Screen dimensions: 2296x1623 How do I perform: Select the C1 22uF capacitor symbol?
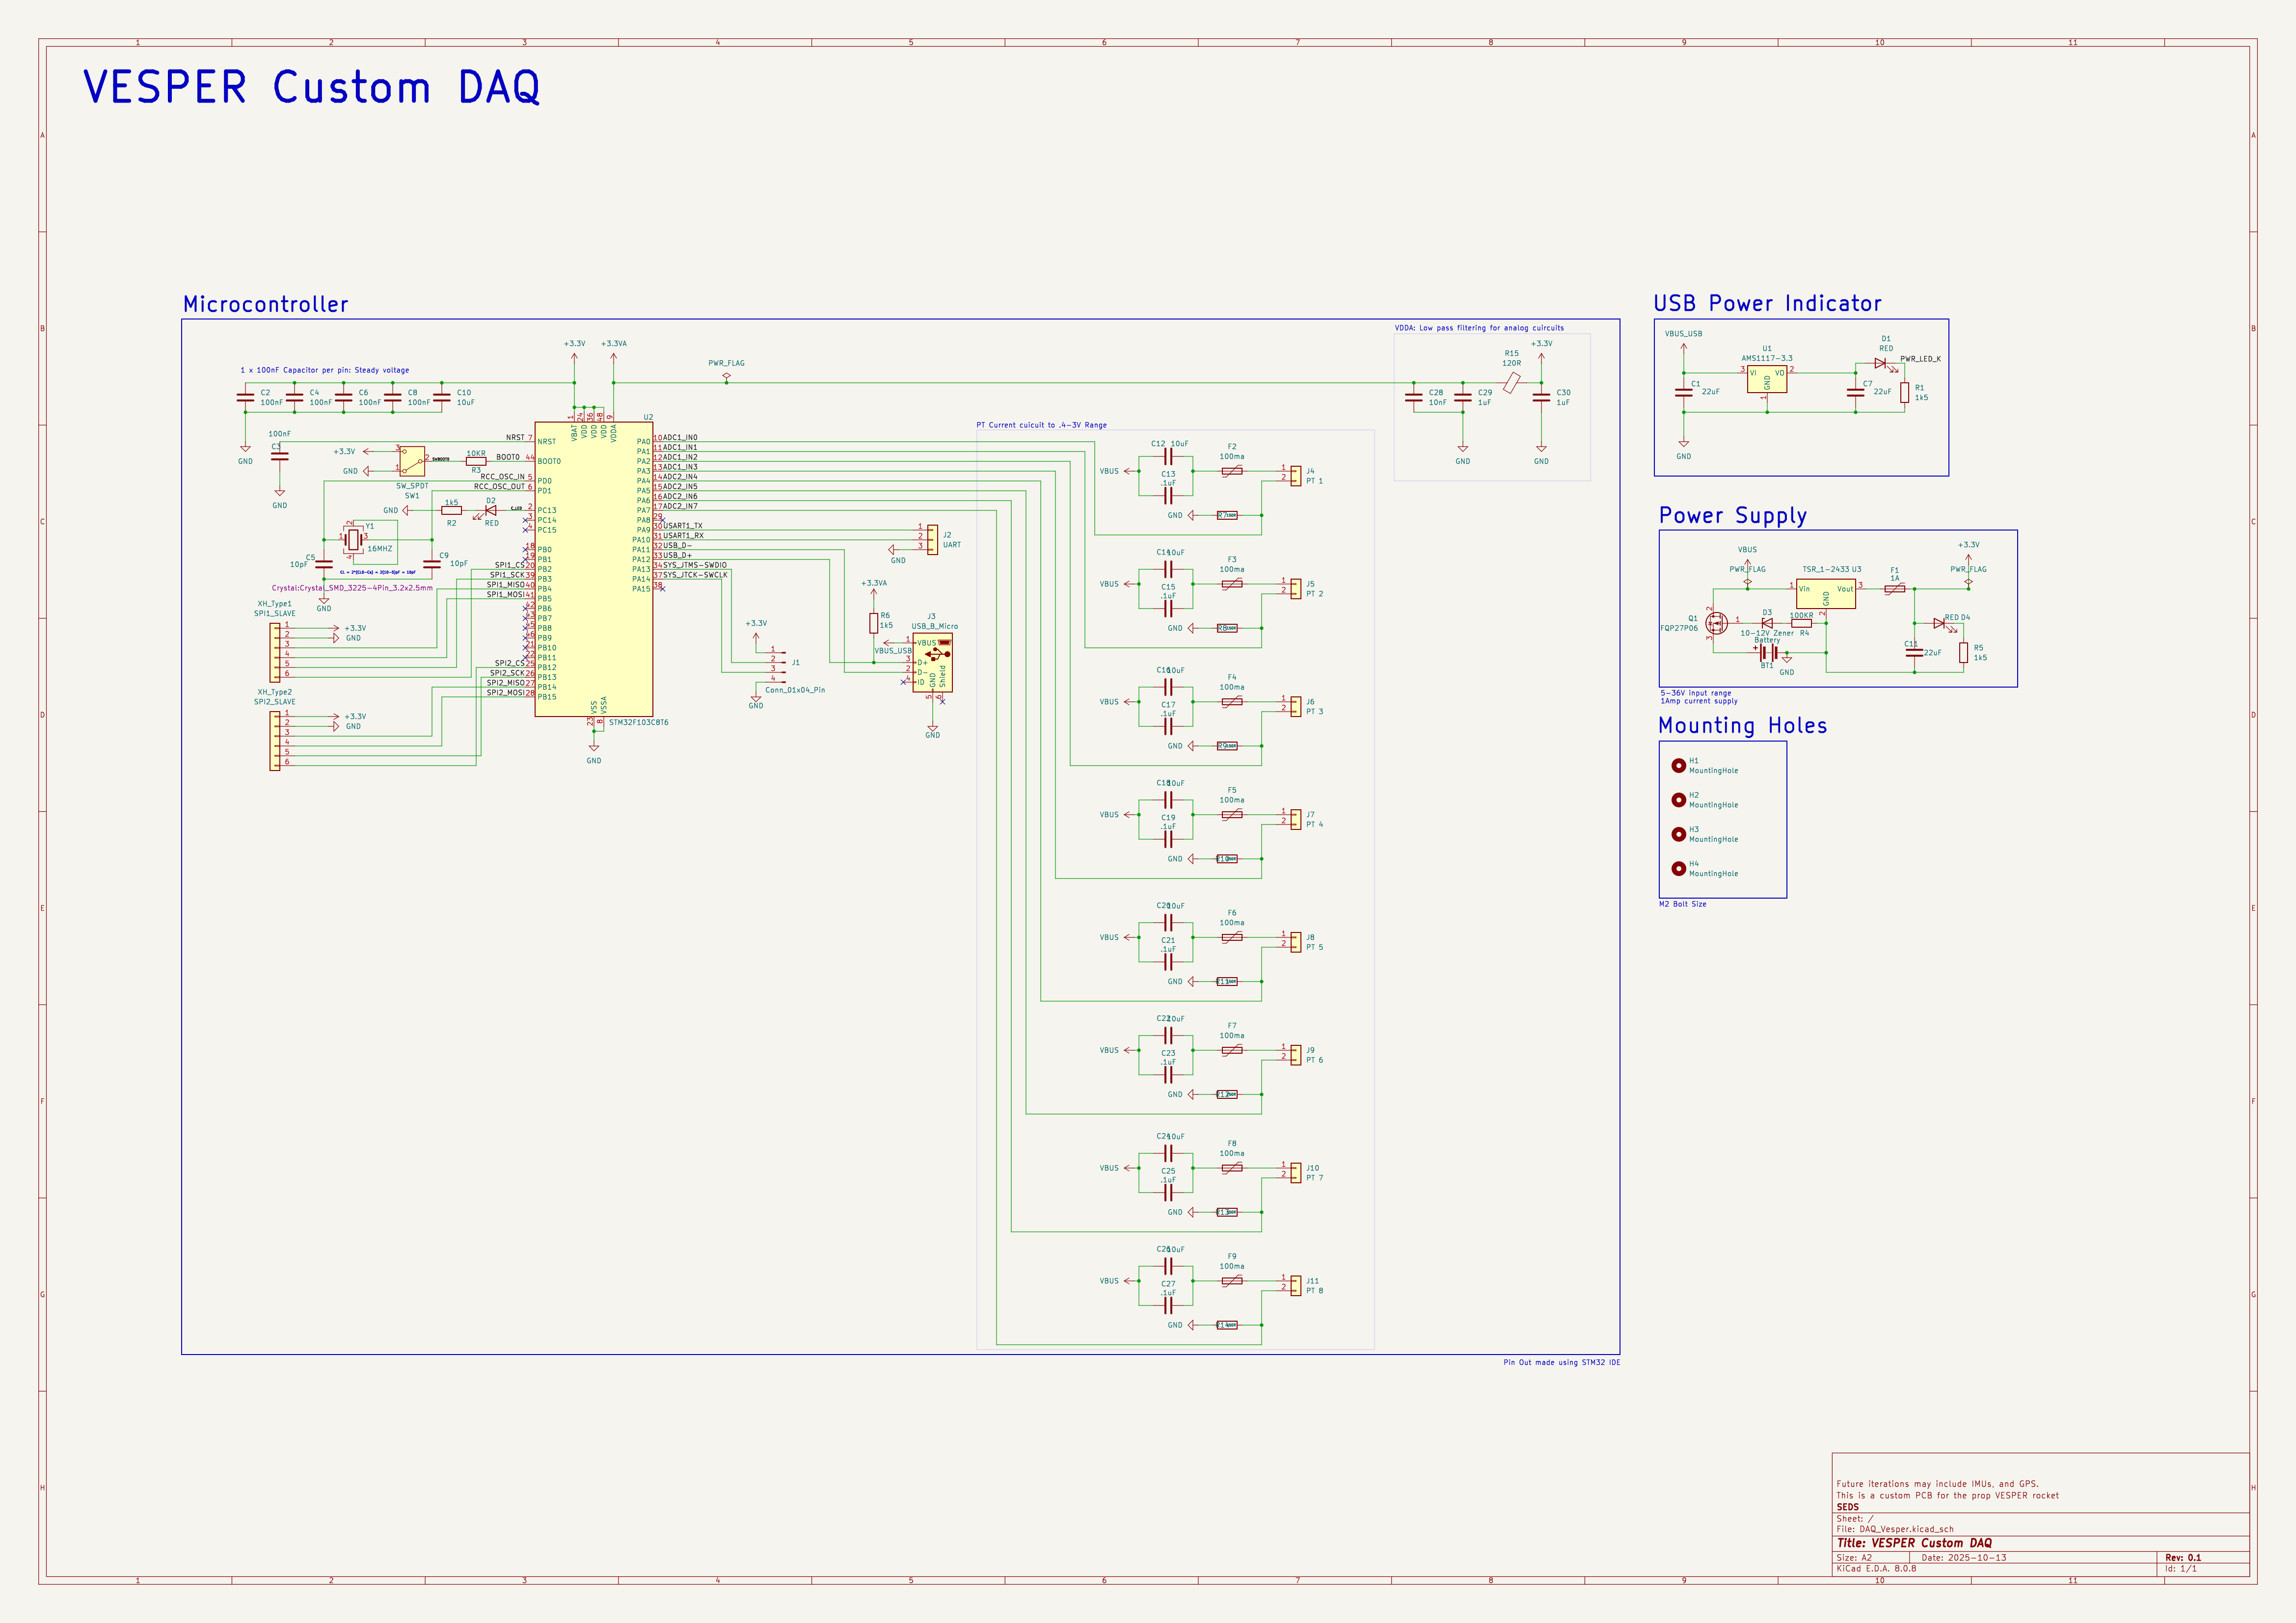point(1684,392)
